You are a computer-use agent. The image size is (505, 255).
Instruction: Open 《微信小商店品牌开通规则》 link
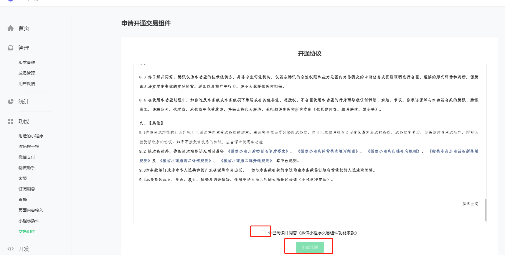(247, 161)
